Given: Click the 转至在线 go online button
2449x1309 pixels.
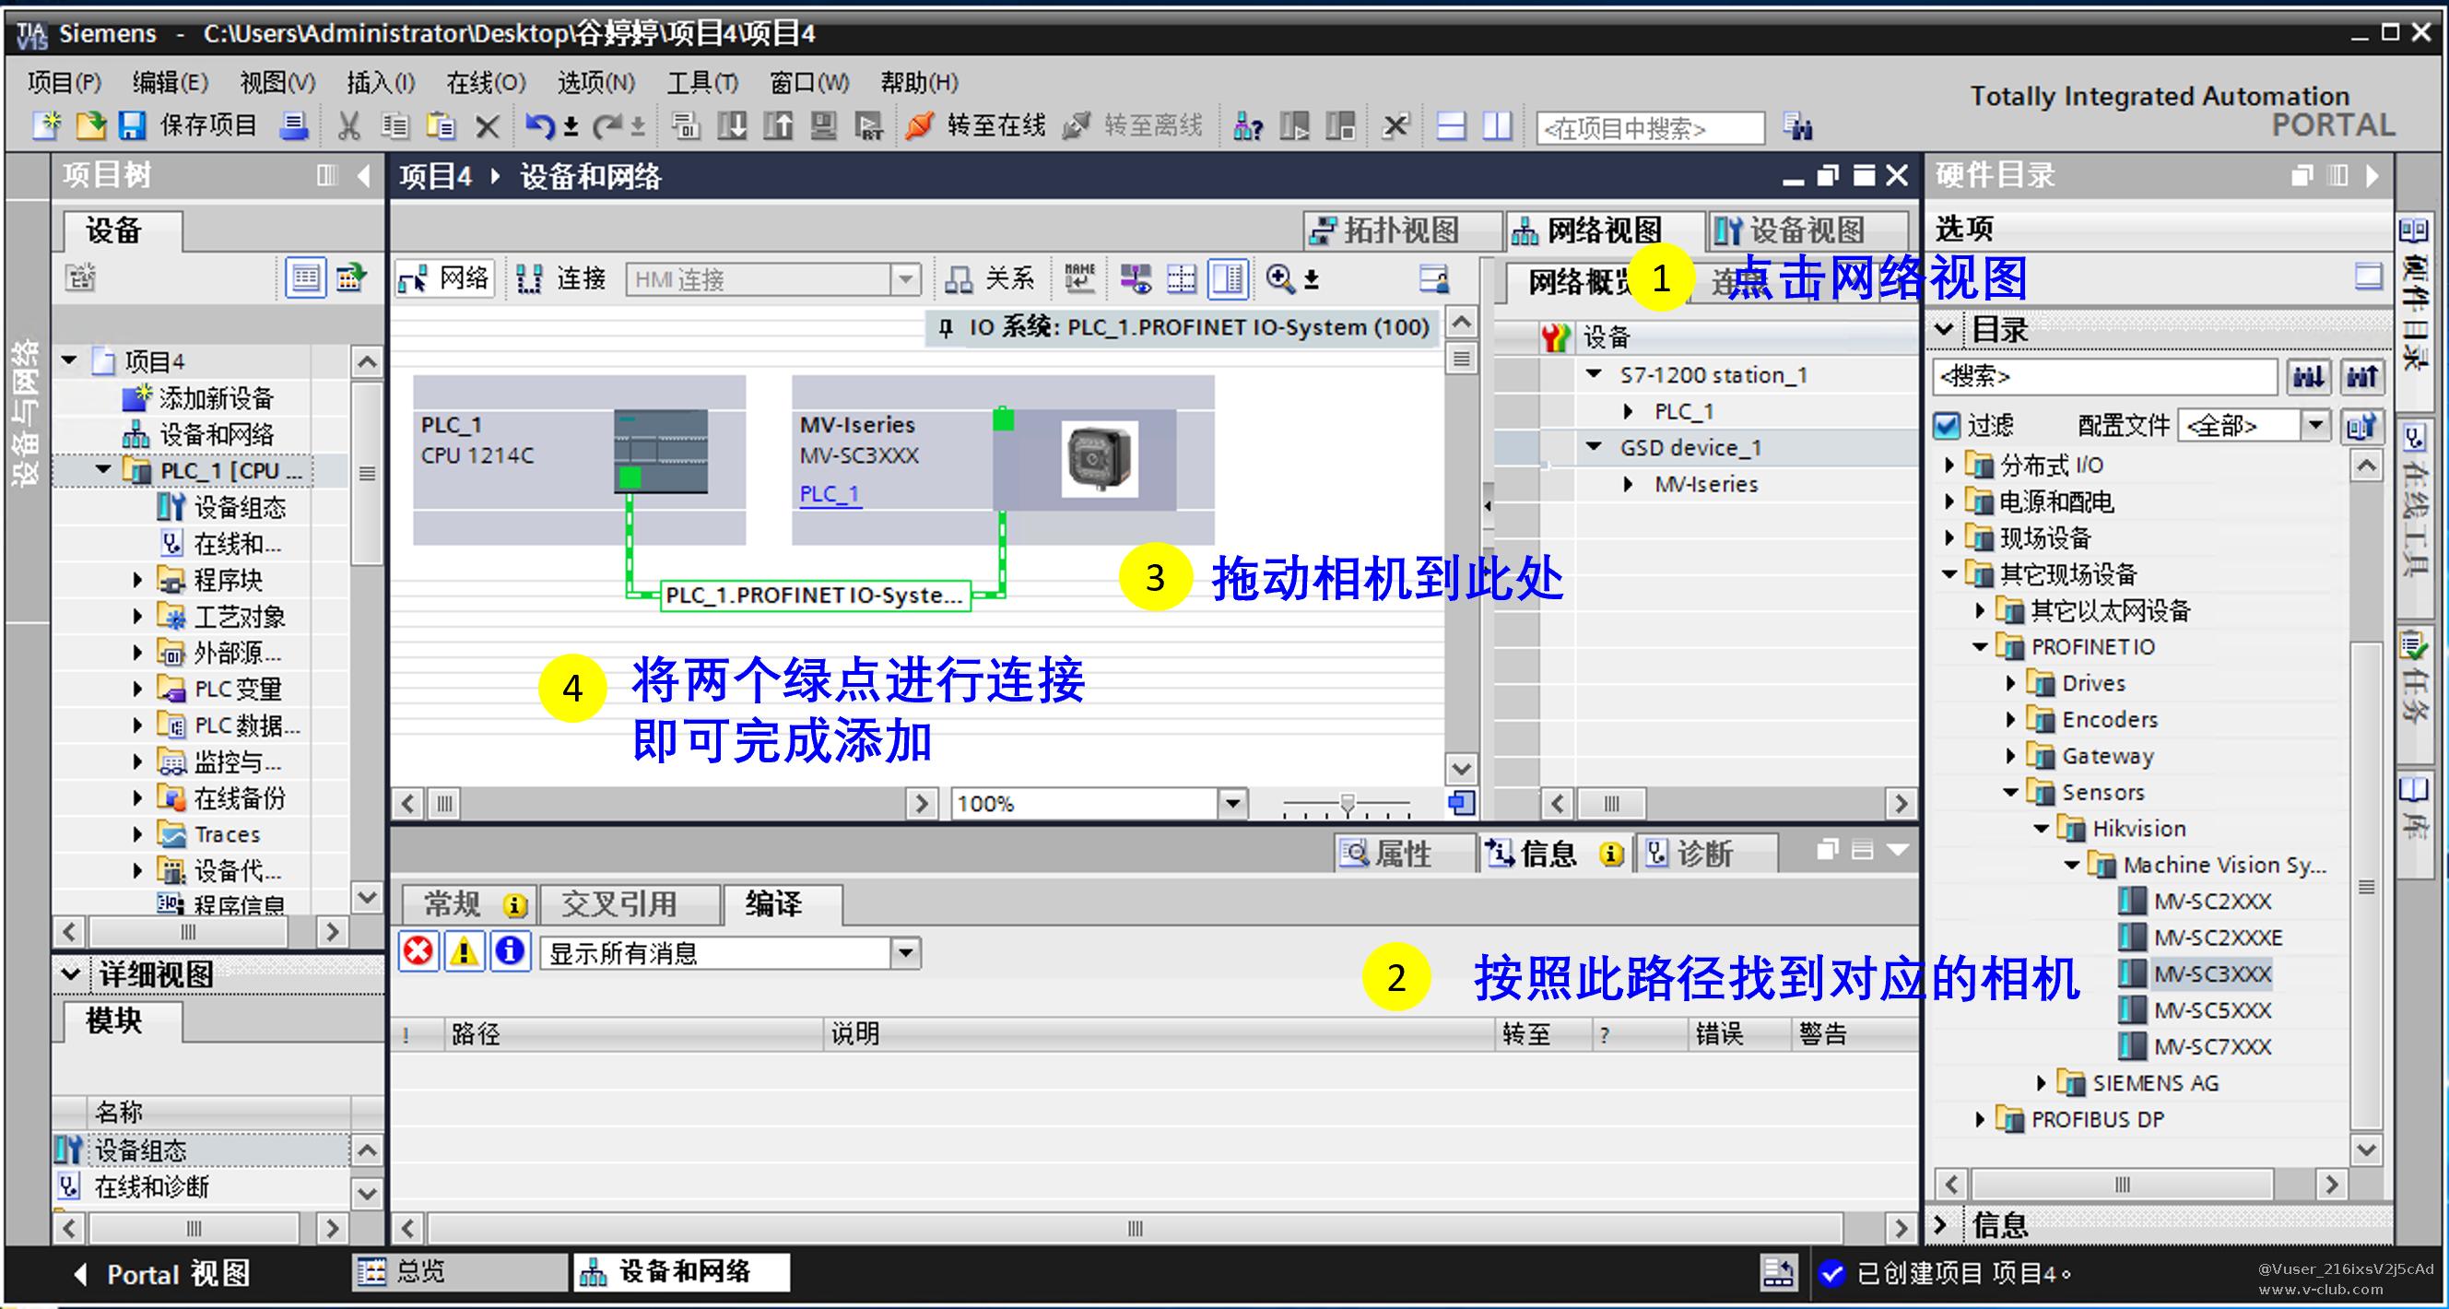Looking at the screenshot, I should [976, 125].
